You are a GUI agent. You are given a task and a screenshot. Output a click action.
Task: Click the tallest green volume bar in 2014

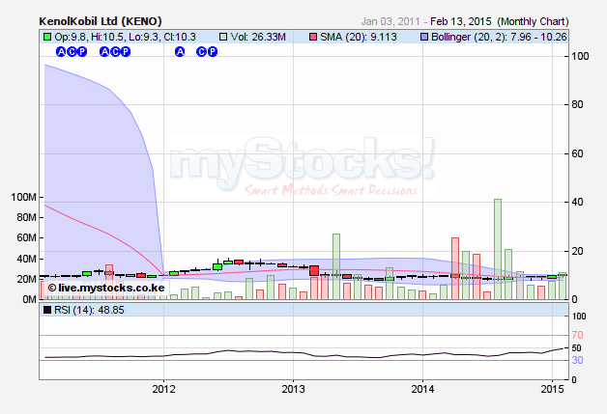tap(497, 248)
